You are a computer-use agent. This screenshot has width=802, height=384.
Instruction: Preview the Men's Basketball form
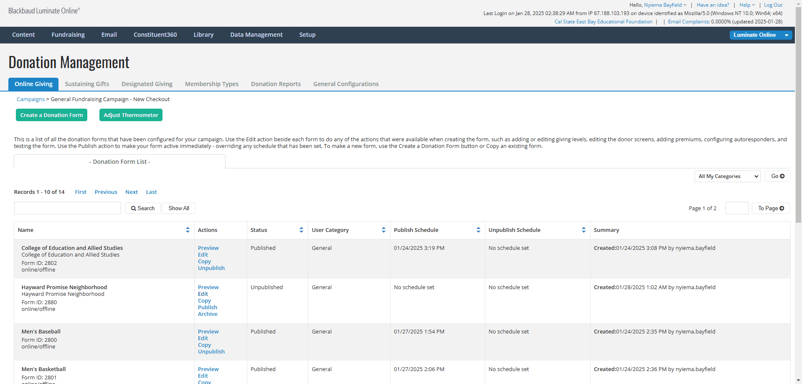tap(208, 369)
